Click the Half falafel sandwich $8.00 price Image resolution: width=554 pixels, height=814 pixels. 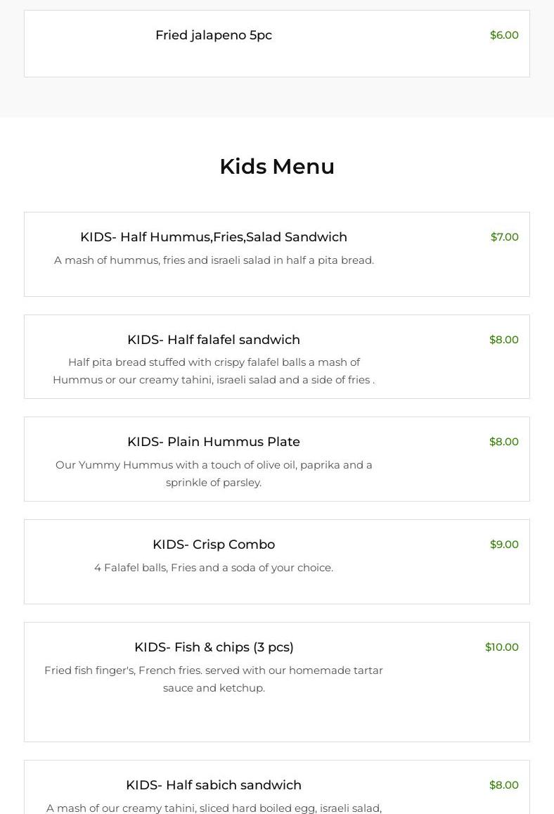[x=503, y=340]
